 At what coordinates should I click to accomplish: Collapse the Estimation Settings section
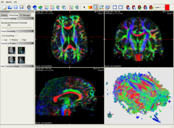tap(32, 19)
